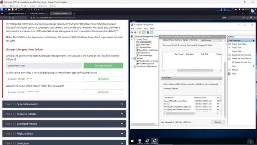Collapse Task Scheduler section in Actions pane
This screenshot has width=257, height=145.
pyautogui.click(x=253, y=40)
